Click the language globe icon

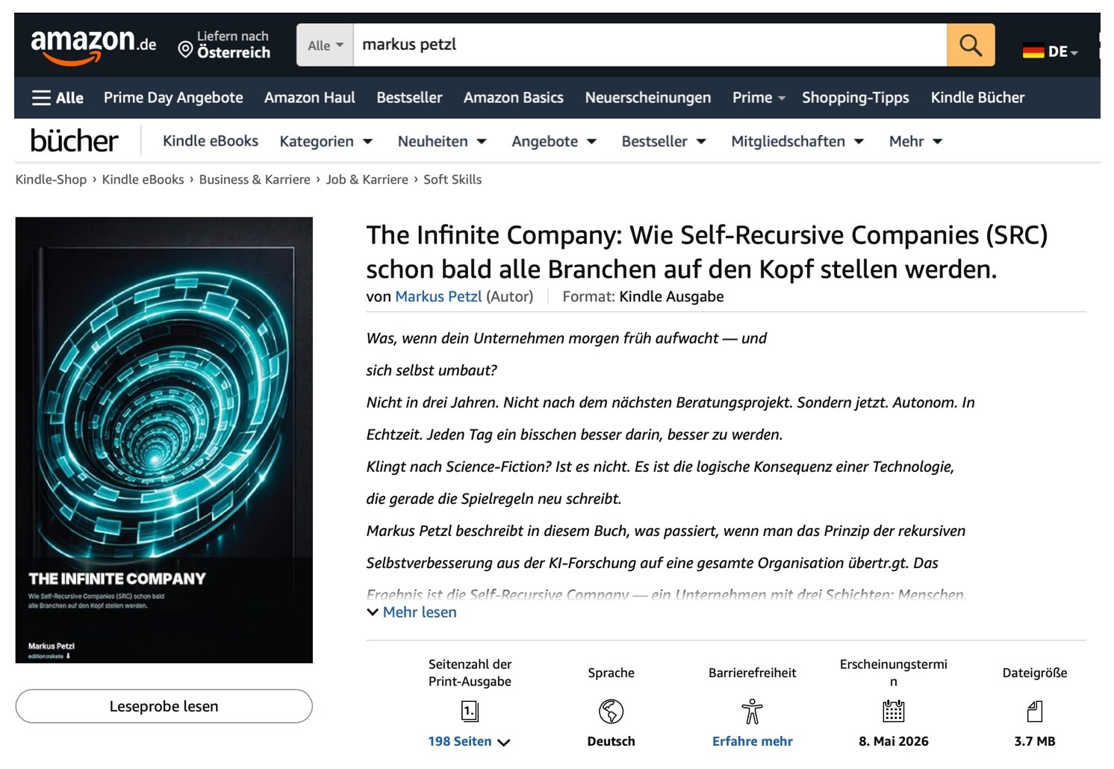pyautogui.click(x=611, y=712)
